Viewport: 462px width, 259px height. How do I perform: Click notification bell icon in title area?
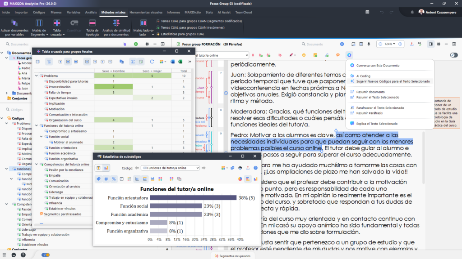click(x=412, y=12)
